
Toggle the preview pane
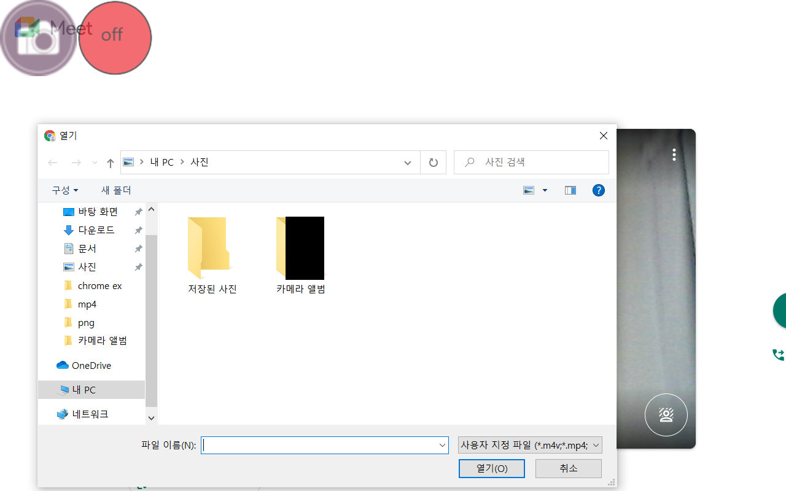(570, 190)
